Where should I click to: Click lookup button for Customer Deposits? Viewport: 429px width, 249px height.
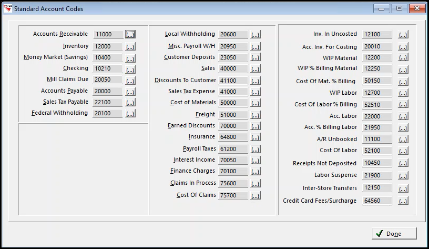click(x=256, y=57)
